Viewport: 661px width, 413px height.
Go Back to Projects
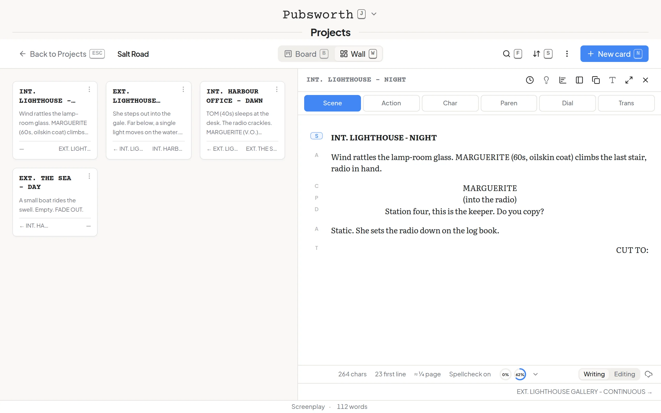[x=62, y=54]
